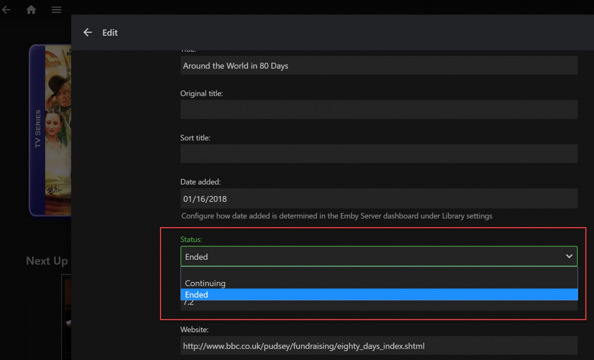
Task: Focus the Original title input field
Action: tap(379, 109)
